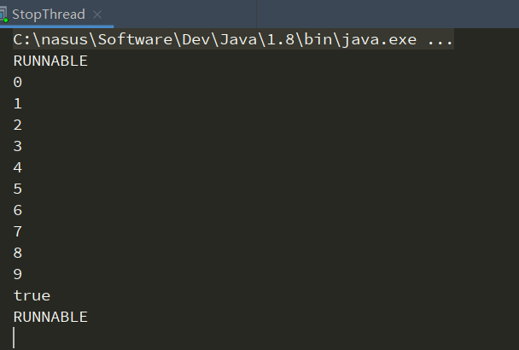The height and width of the screenshot is (350, 519).
Task: Place cursor on output line 3
Action: 18,147
